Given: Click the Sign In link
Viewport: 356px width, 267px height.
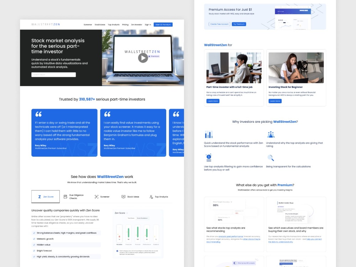Looking at the screenshot, I should click(x=148, y=25).
